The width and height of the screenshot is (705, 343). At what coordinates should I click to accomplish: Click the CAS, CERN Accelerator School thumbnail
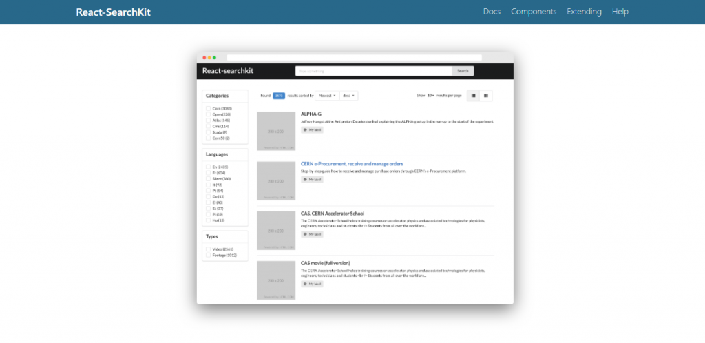click(x=276, y=231)
